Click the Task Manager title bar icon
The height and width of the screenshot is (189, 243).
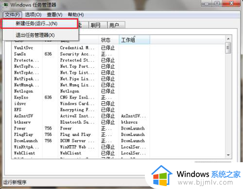(x=6, y=4)
